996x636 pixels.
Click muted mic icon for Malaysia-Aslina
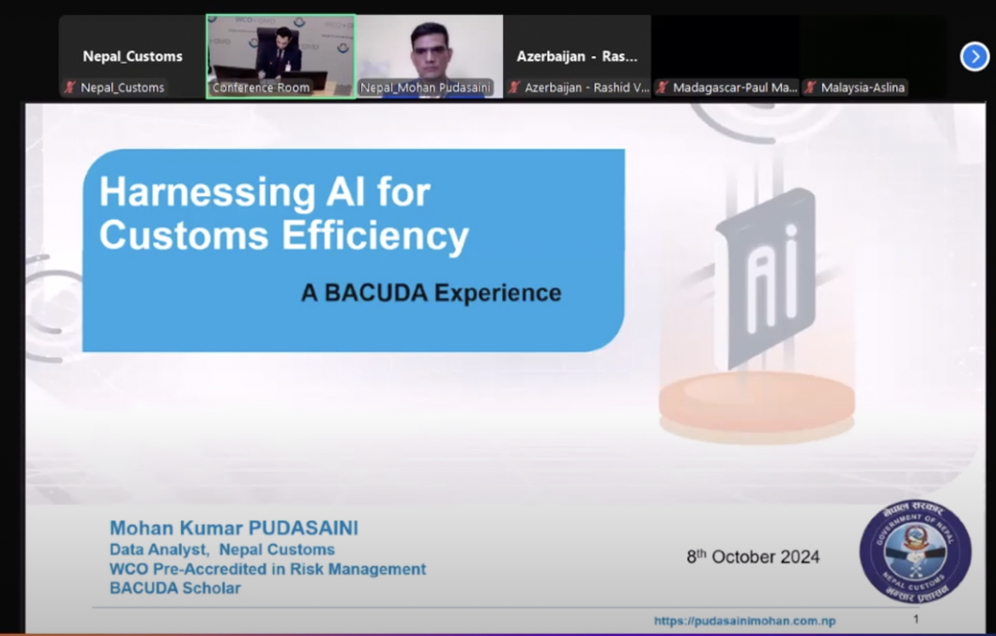(x=810, y=87)
